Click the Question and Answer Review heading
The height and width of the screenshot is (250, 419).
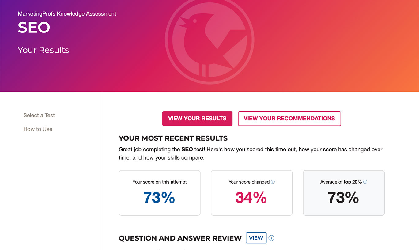pos(180,238)
